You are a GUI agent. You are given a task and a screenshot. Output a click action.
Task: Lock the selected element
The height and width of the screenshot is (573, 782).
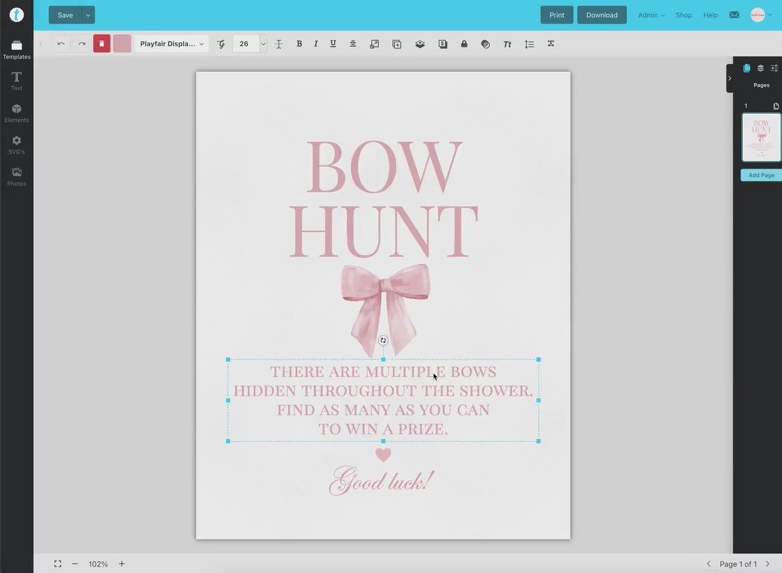point(464,44)
